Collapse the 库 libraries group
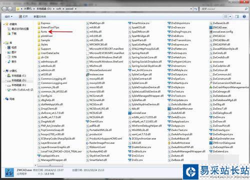Image resolution: width=250 pixels, height=180 pixels. [4, 43]
